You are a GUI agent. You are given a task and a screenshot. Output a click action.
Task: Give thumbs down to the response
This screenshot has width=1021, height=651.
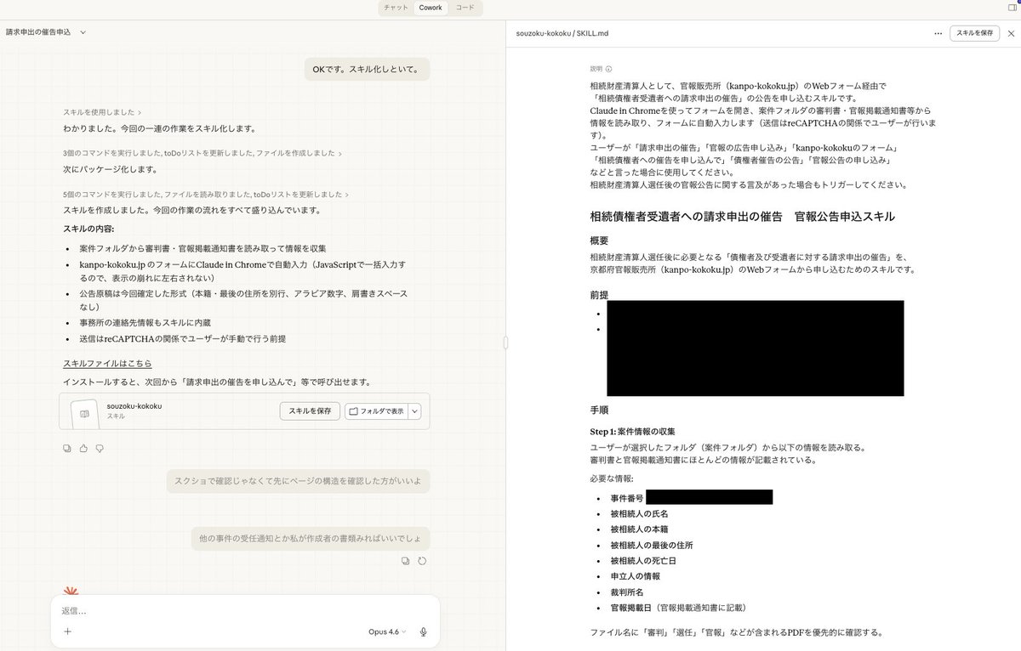[100, 447]
